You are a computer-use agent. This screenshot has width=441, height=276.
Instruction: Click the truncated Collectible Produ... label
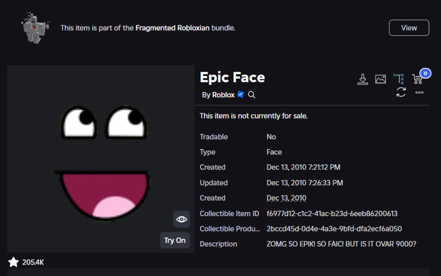tap(230, 229)
